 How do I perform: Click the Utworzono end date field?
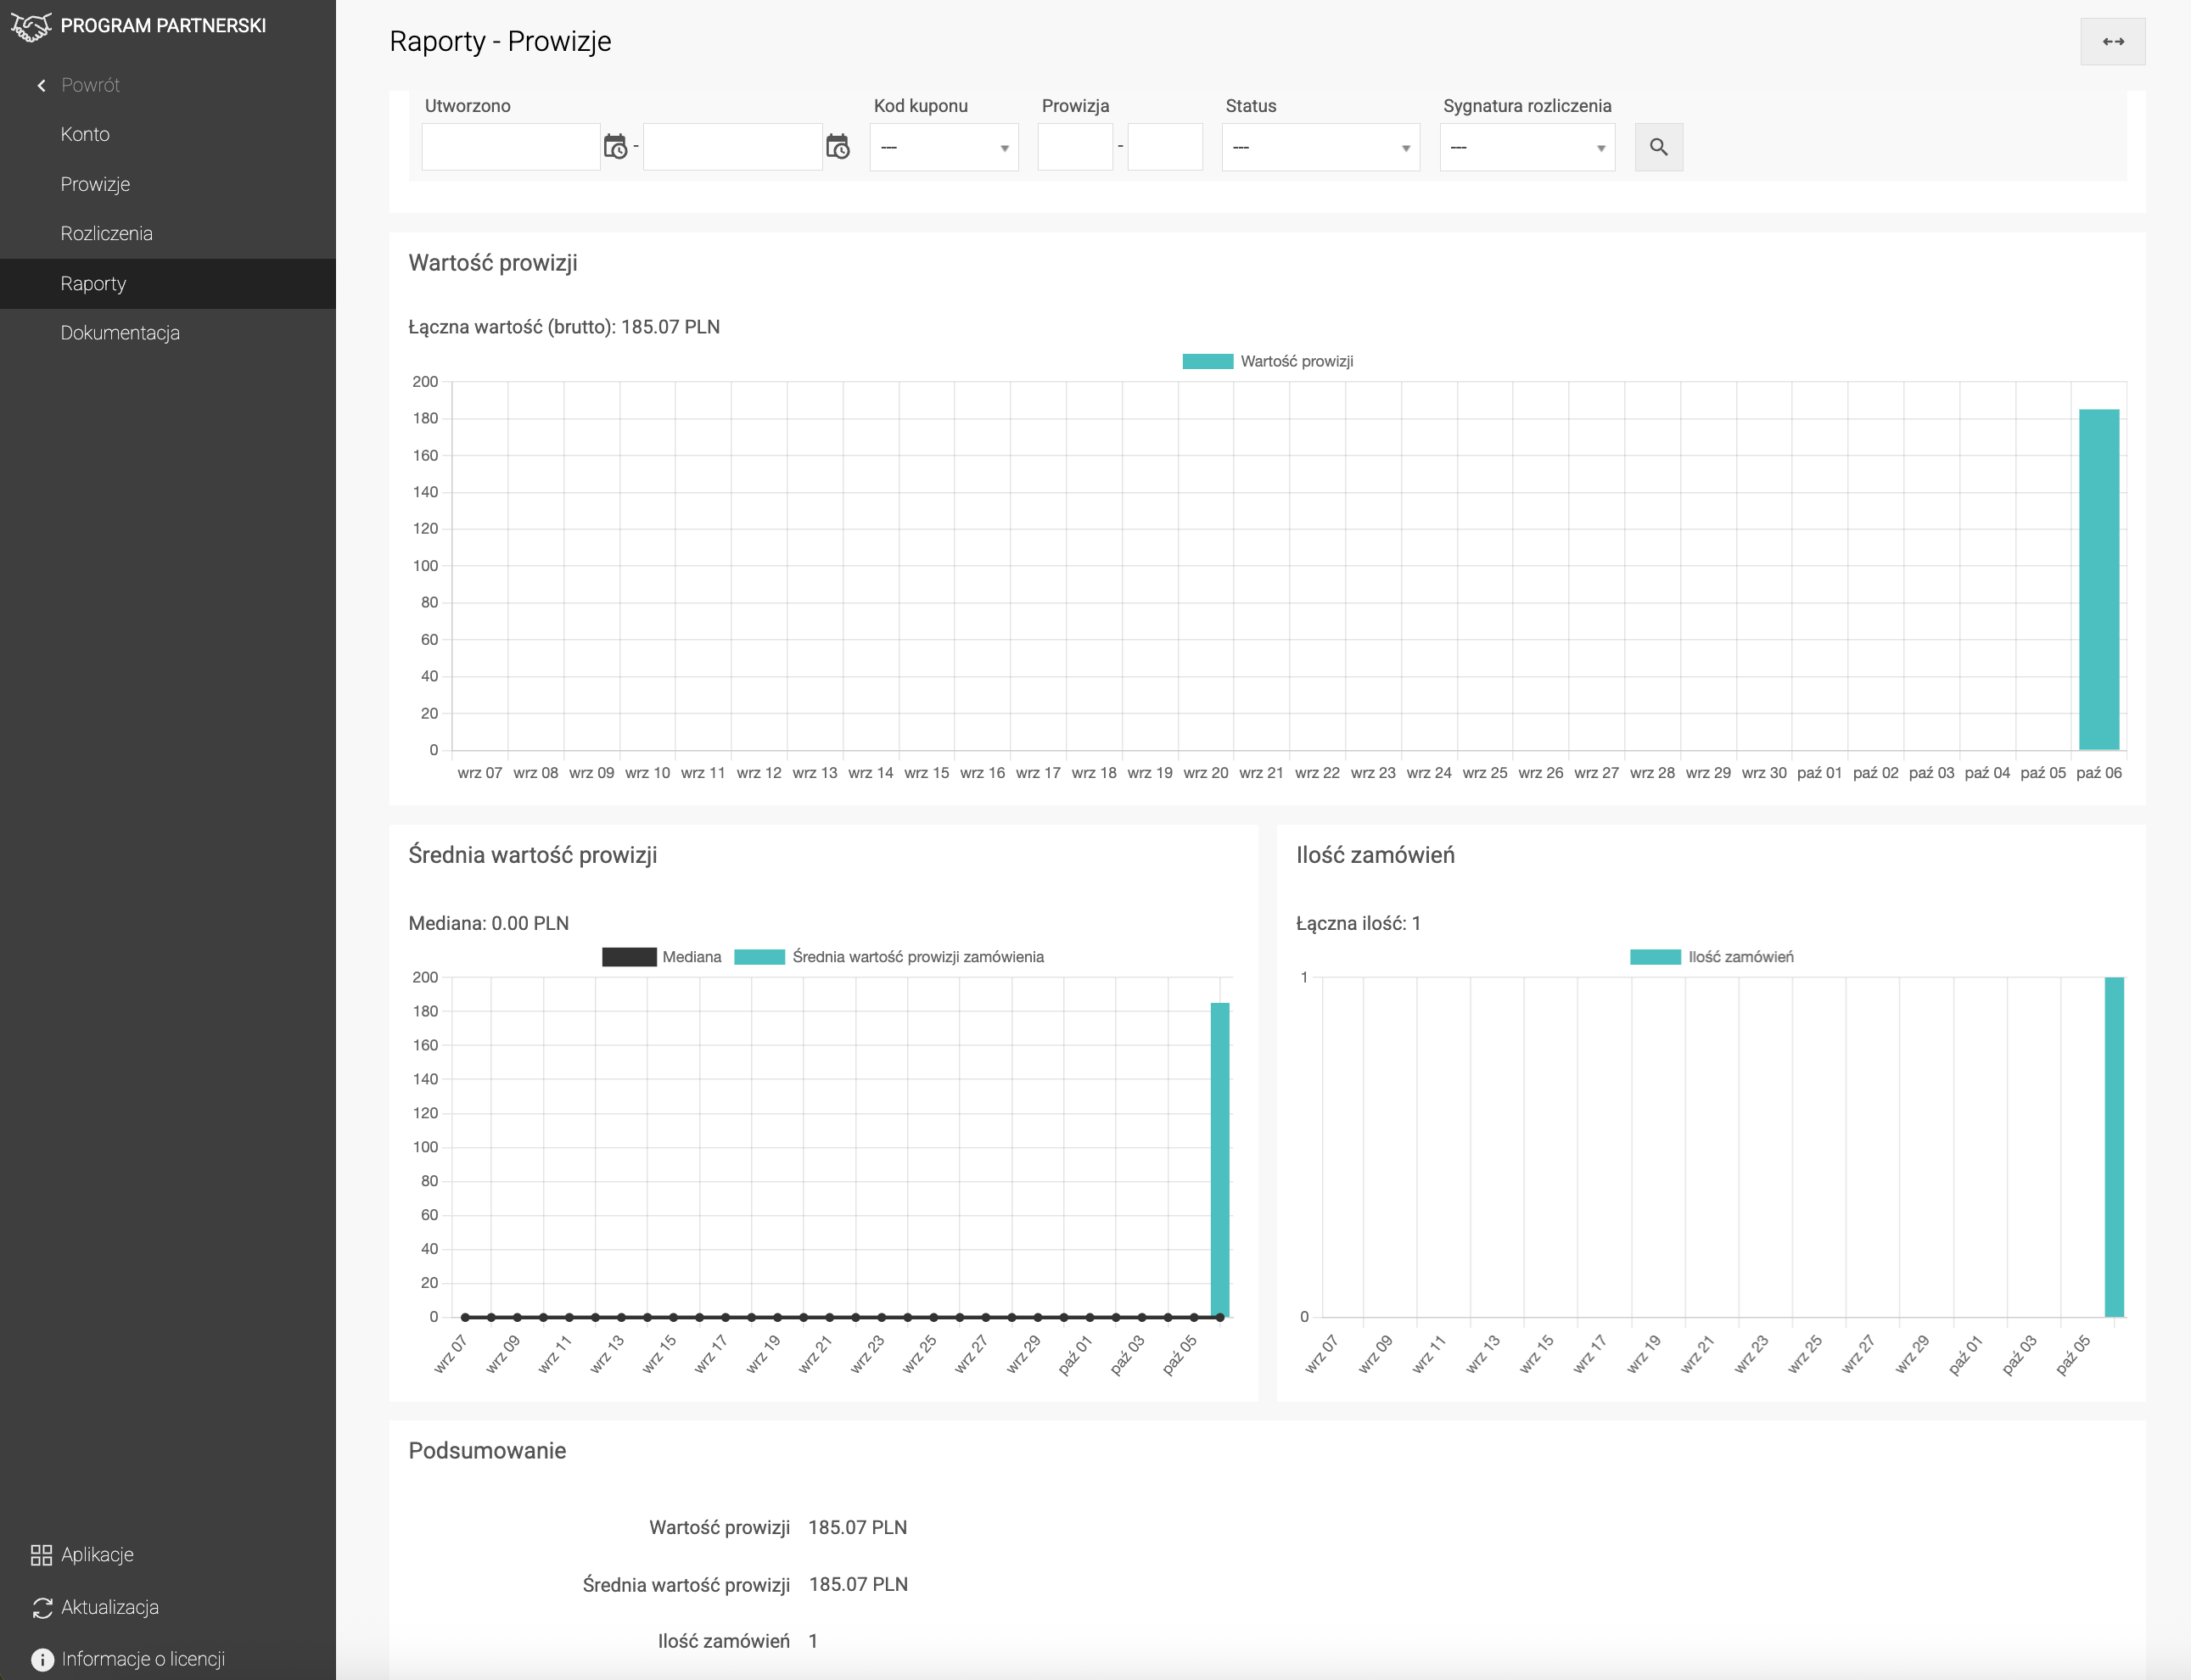733,147
